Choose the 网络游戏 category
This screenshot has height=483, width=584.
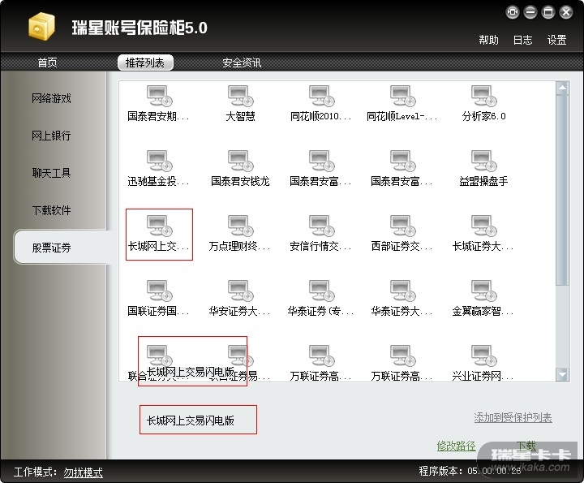[51, 98]
